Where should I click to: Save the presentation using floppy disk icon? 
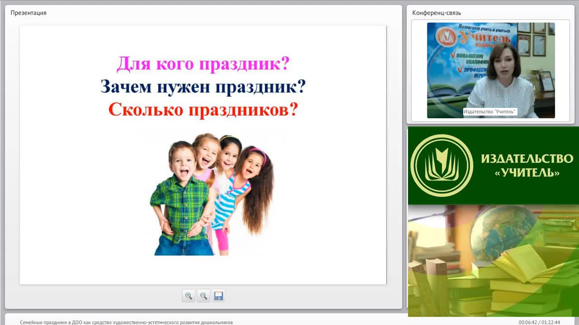(x=218, y=296)
